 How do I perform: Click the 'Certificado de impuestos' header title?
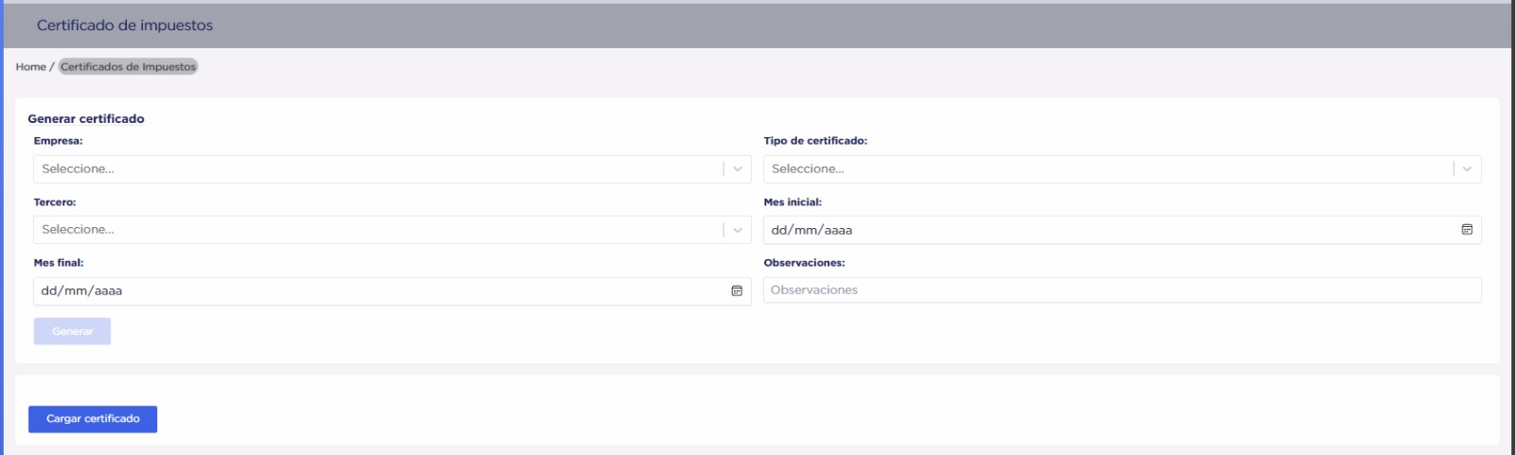click(x=125, y=26)
